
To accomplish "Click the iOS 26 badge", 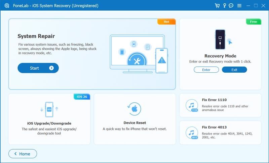I will point(82,97).
